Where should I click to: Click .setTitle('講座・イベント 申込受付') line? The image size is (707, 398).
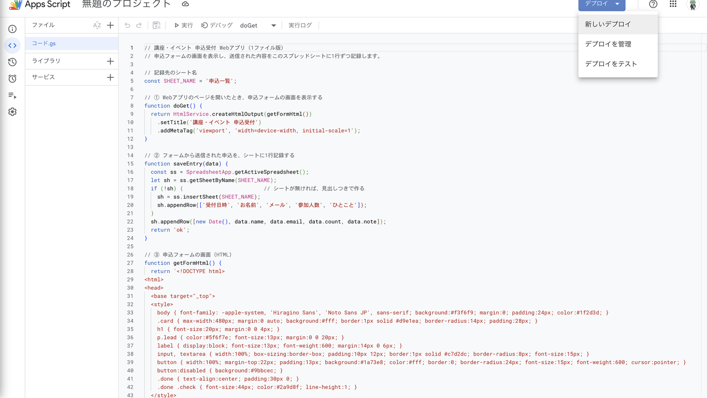(x=209, y=123)
